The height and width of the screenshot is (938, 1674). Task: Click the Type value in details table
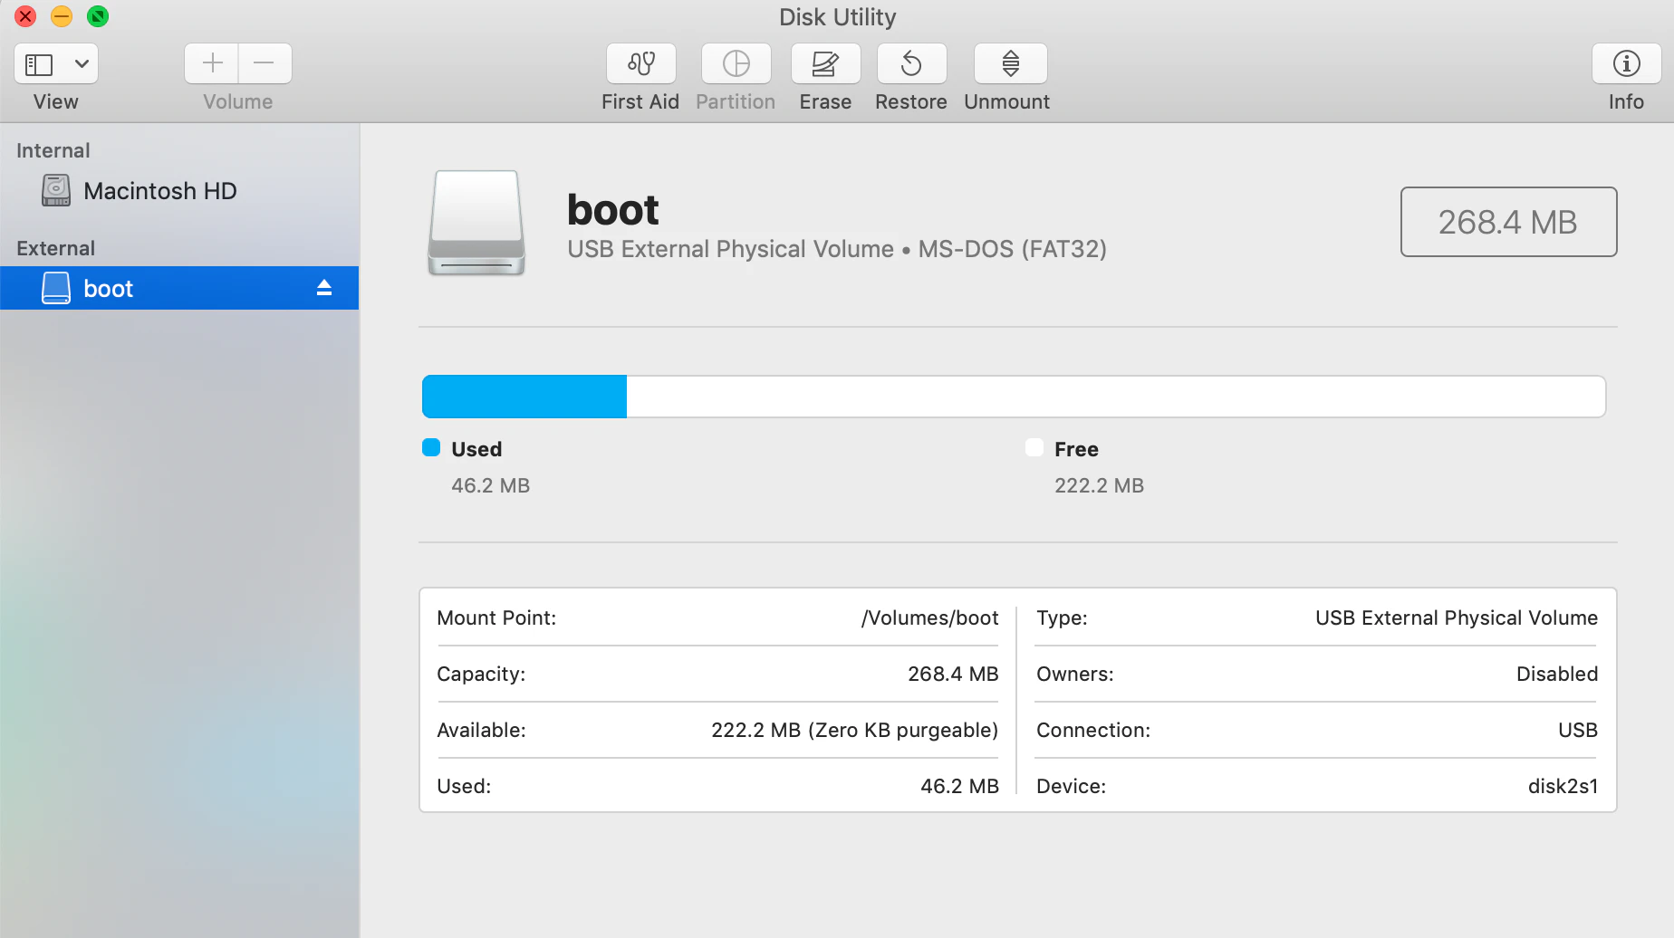1457,617
